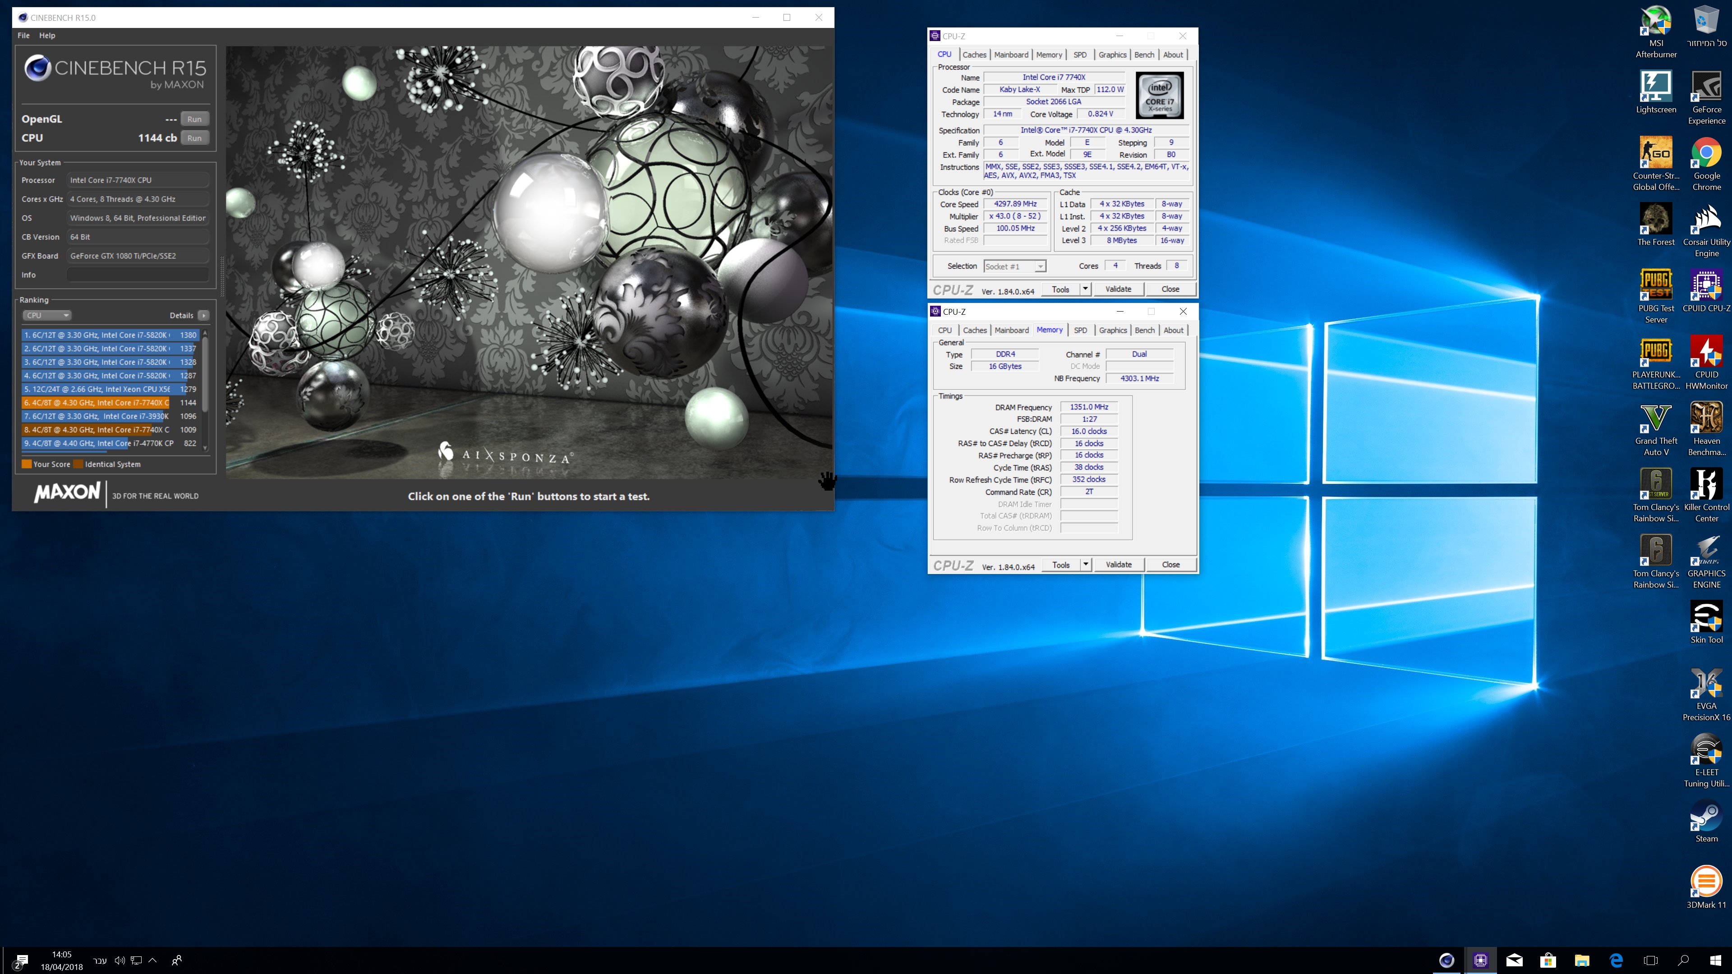Switch to Caches tab in top CPU-Z
The width and height of the screenshot is (1732, 974).
974,55
